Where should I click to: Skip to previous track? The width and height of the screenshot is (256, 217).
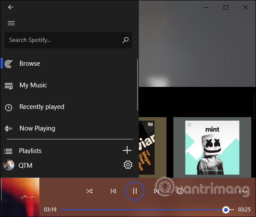(x=113, y=191)
